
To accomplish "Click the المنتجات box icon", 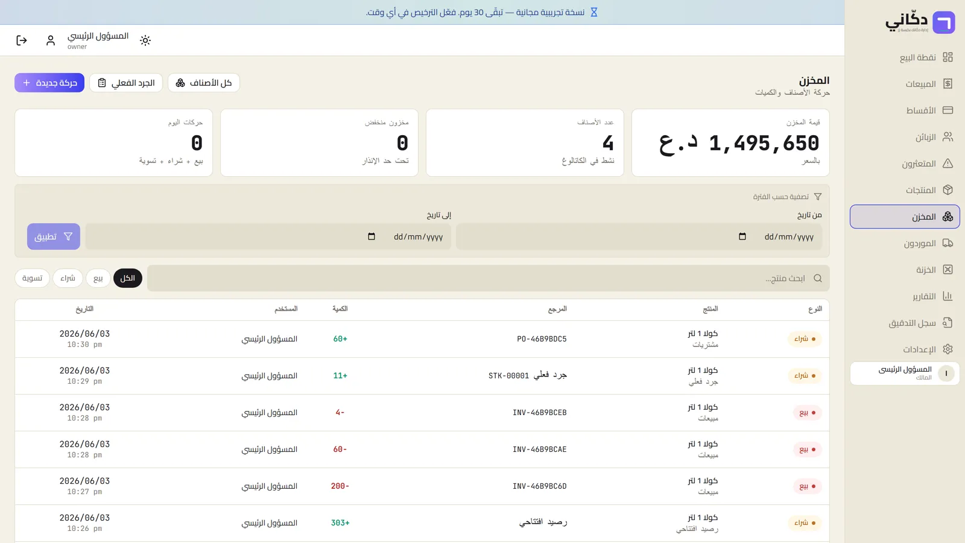I will (948, 190).
